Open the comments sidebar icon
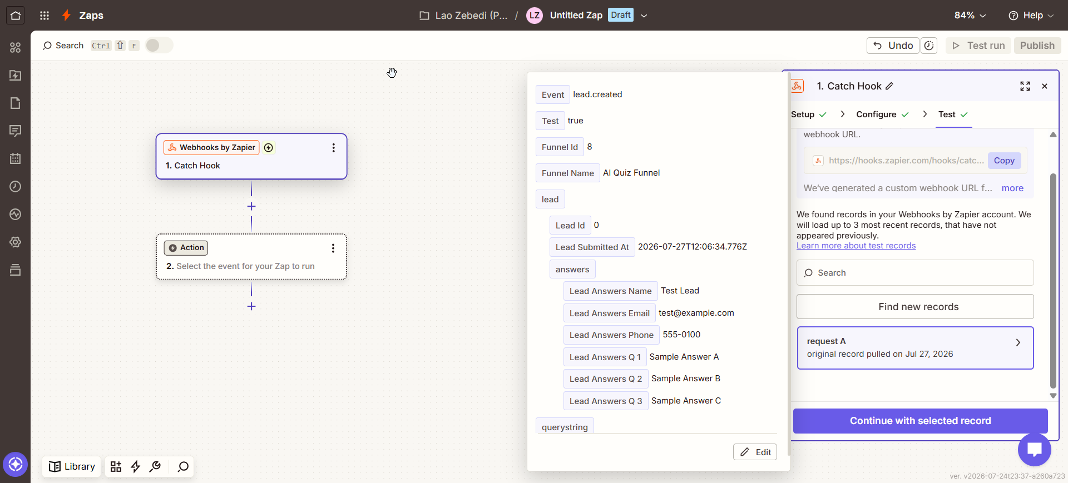Viewport: 1068px width, 483px height. coord(15,131)
